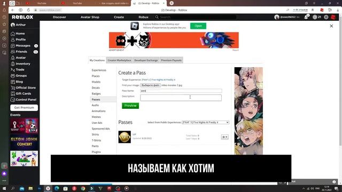Open the Elton John Concert event thumbnail
342x192 pixels.
(x=24, y=142)
